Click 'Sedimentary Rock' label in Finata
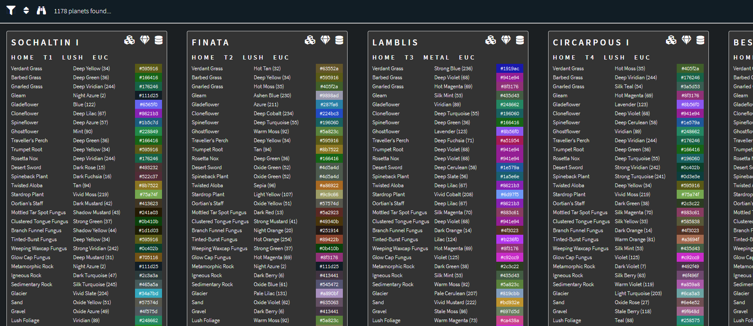Image resolution: width=753 pixels, height=326 pixels. 212,284
